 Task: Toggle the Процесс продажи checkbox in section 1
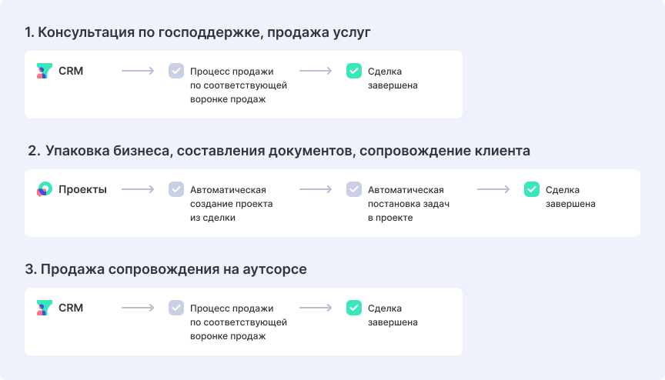coord(176,72)
